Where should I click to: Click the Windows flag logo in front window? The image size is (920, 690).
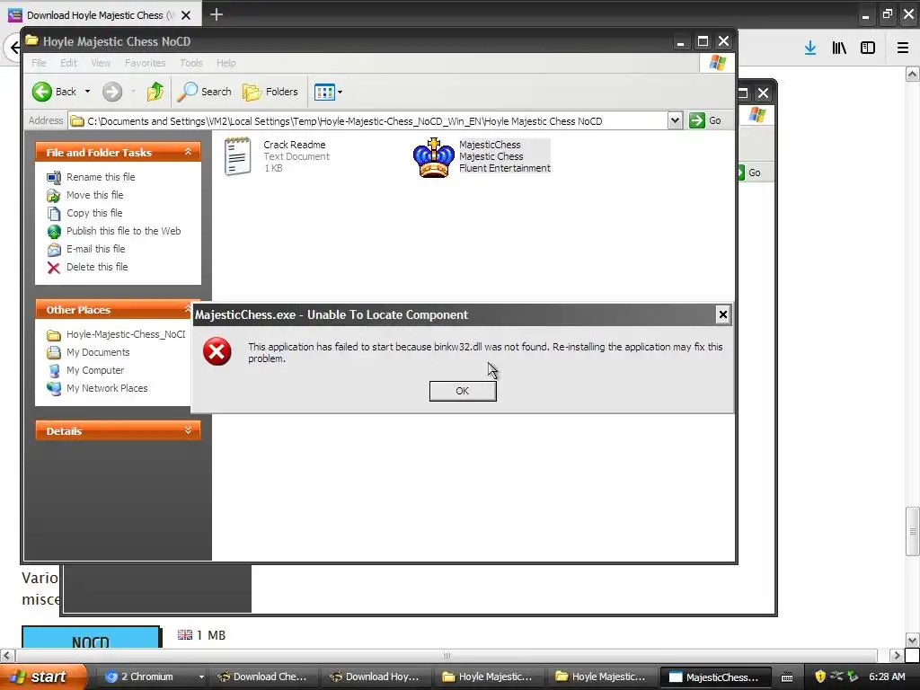tap(717, 63)
